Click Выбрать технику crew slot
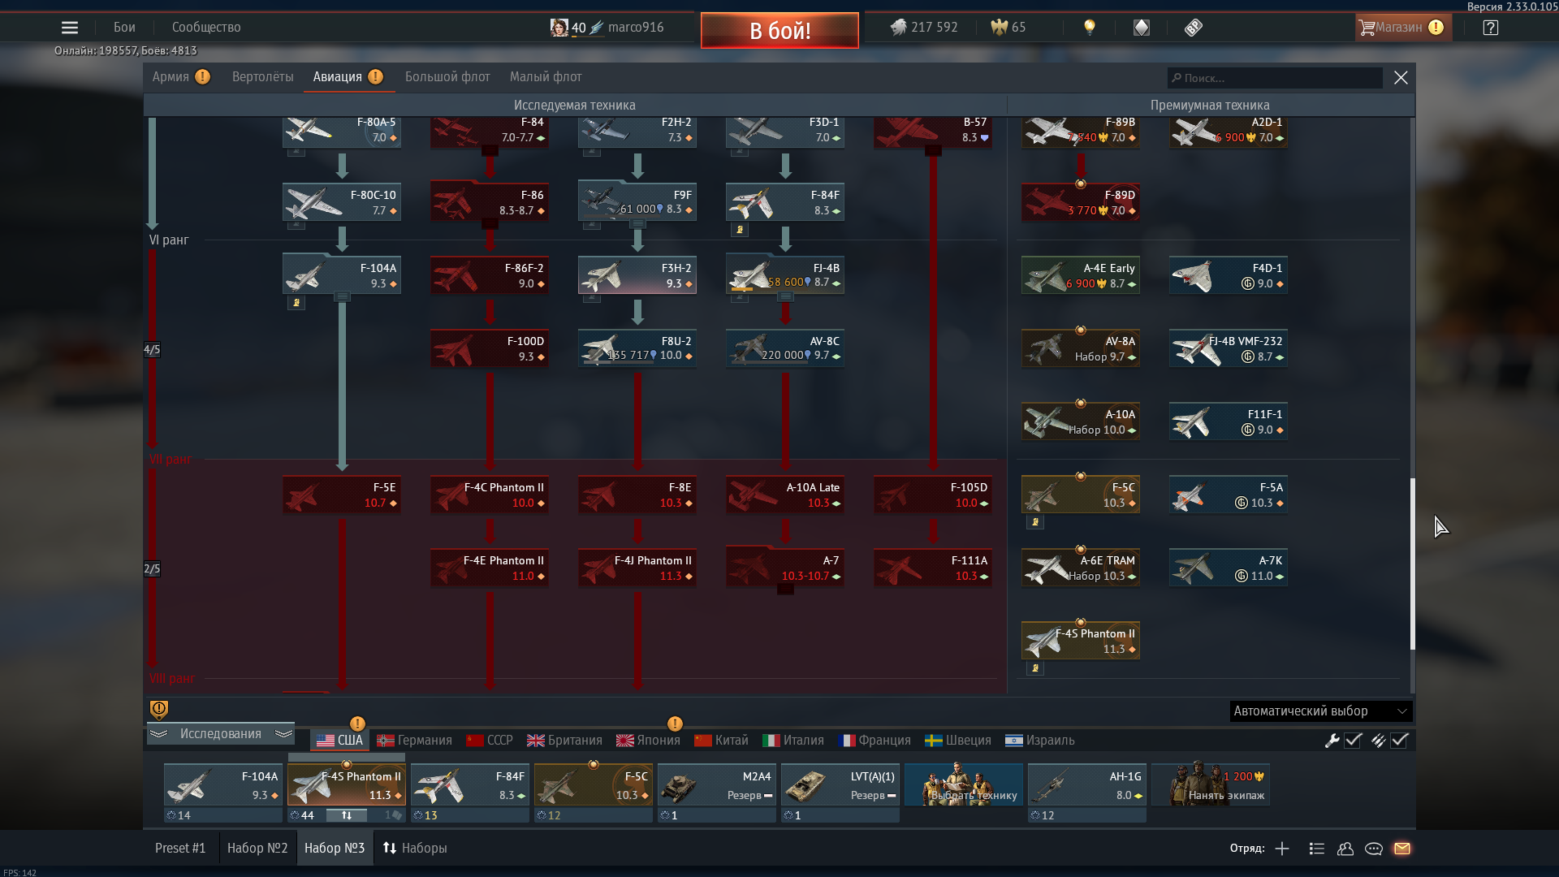This screenshot has height=877, width=1559. [x=964, y=784]
